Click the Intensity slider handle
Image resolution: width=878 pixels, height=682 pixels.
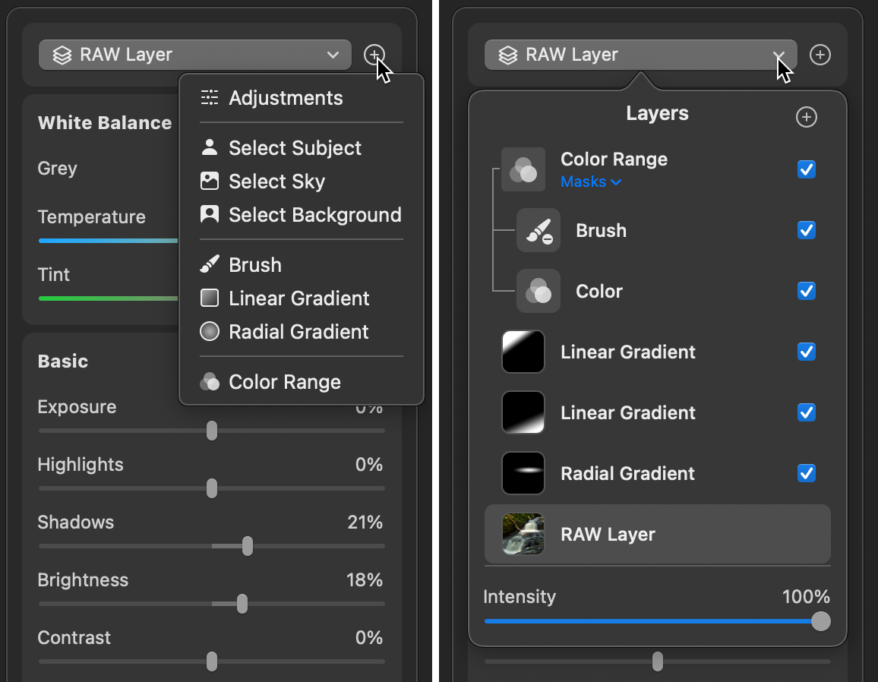pos(820,621)
